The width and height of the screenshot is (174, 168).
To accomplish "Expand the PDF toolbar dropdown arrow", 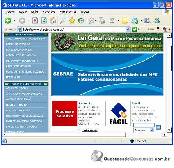I will [169, 29].
